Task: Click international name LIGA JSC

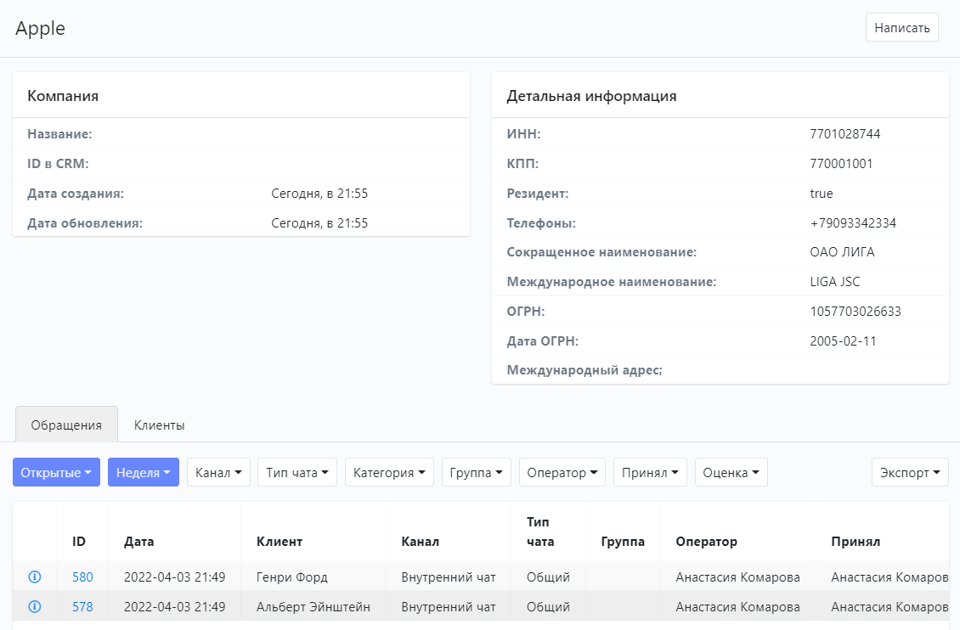Action: tap(835, 281)
